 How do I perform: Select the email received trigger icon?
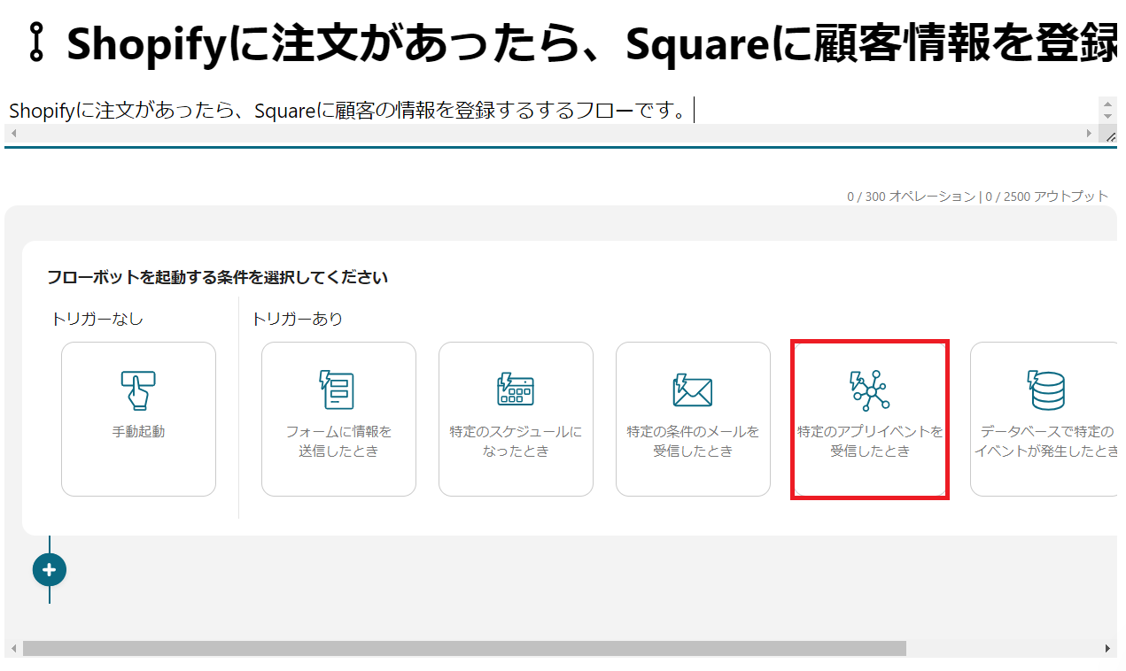click(692, 389)
